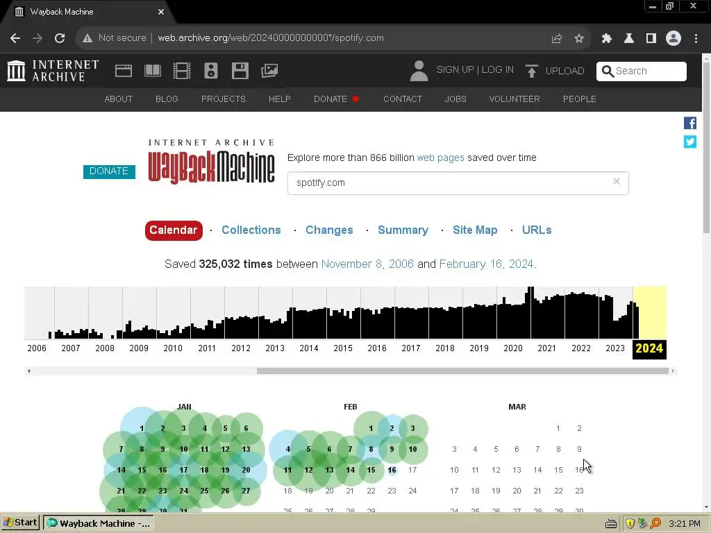Clear the spotify.com search field
Image resolution: width=711 pixels, height=533 pixels.
[x=617, y=181]
